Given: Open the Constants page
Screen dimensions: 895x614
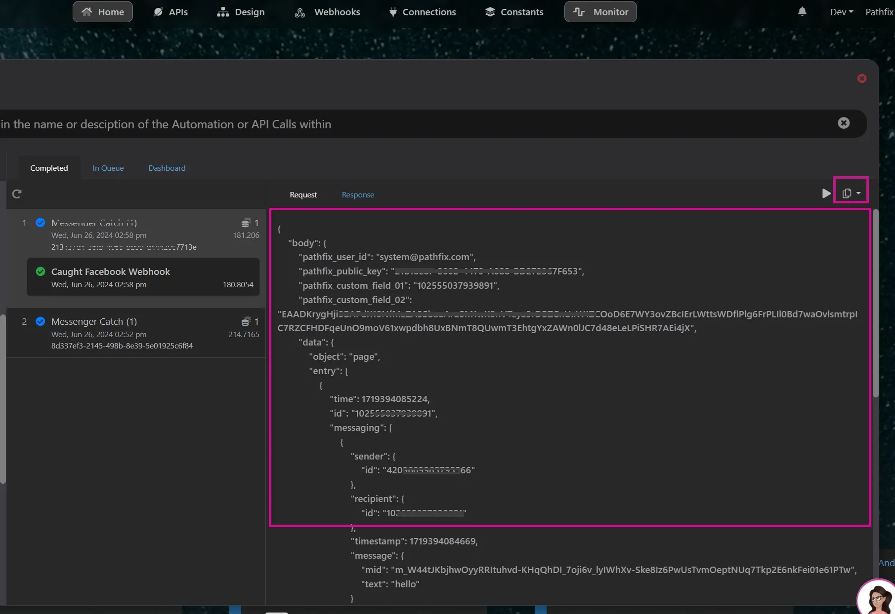Looking at the screenshot, I should pyautogui.click(x=514, y=12).
